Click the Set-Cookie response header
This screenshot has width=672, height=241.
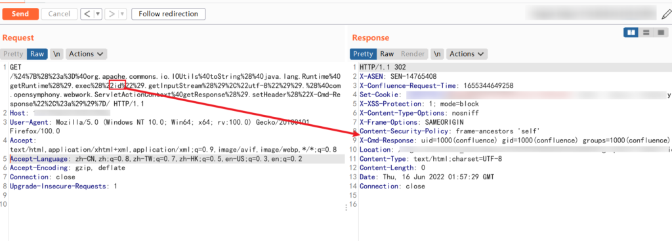(x=516, y=95)
